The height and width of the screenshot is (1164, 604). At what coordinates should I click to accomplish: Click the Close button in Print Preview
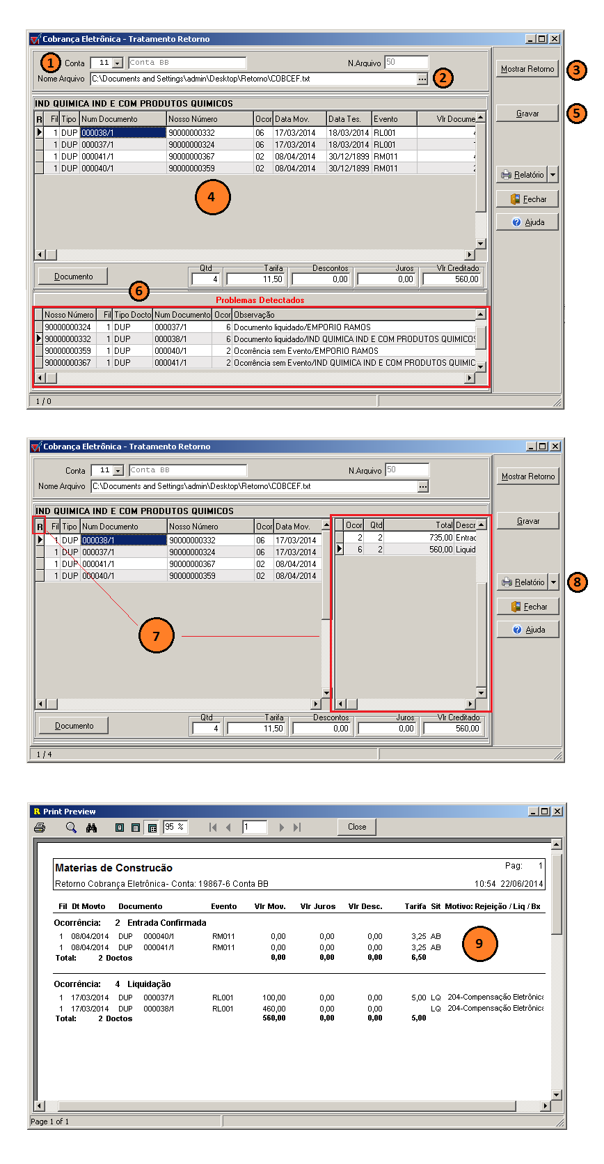pos(357,827)
